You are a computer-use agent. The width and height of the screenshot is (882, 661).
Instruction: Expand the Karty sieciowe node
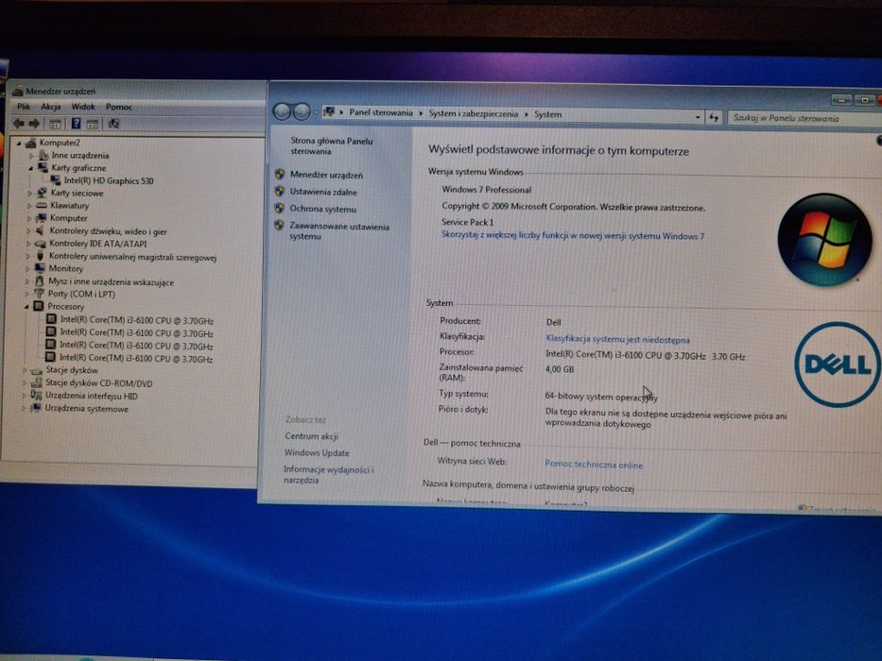click(30, 194)
